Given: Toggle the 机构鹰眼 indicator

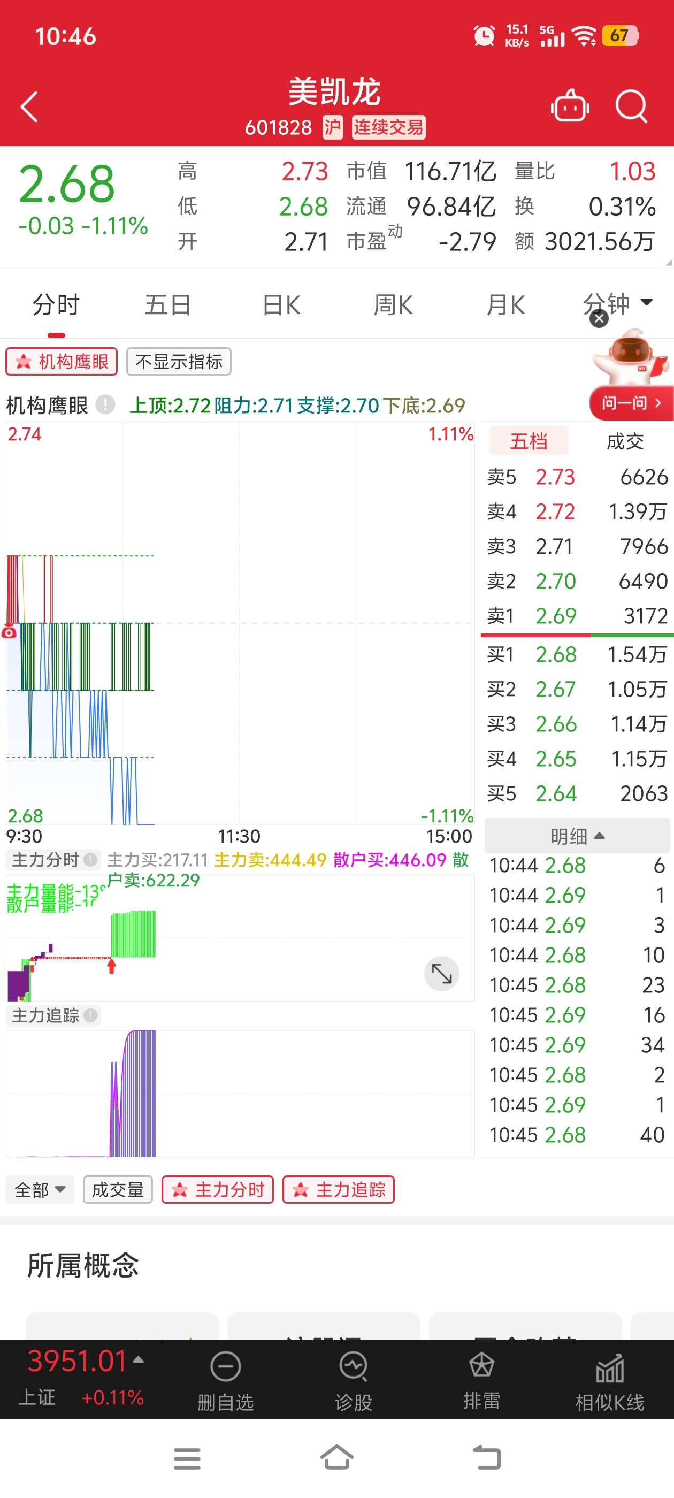Looking at the screenshot, I should pyautogui.click(x=62, y=362).
